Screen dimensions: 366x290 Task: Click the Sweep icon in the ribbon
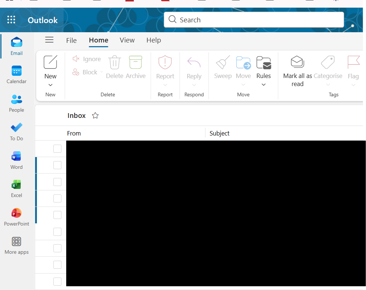click(222, 62)
